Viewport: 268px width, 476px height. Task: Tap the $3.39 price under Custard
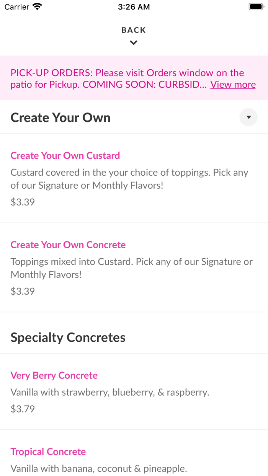click(x=23, y=202)
